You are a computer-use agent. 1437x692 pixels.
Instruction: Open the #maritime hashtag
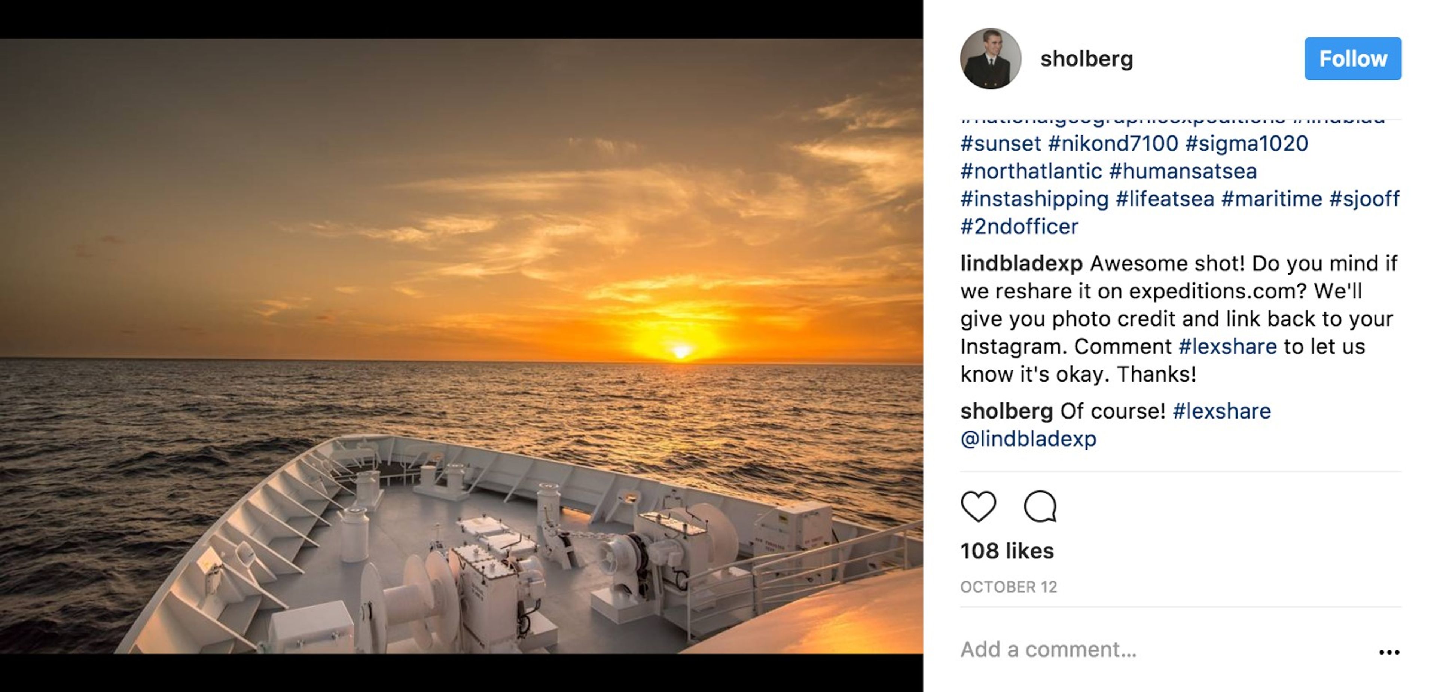click(x=1271, y=199)
